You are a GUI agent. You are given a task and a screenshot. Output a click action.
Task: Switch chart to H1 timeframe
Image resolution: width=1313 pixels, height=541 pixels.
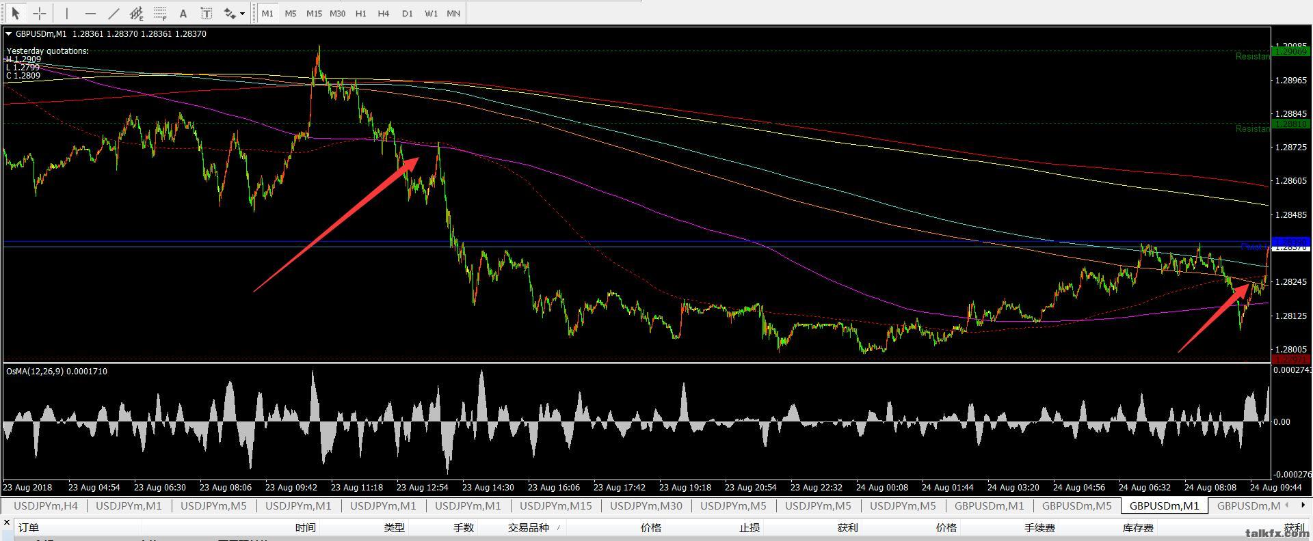coord(361,13)
